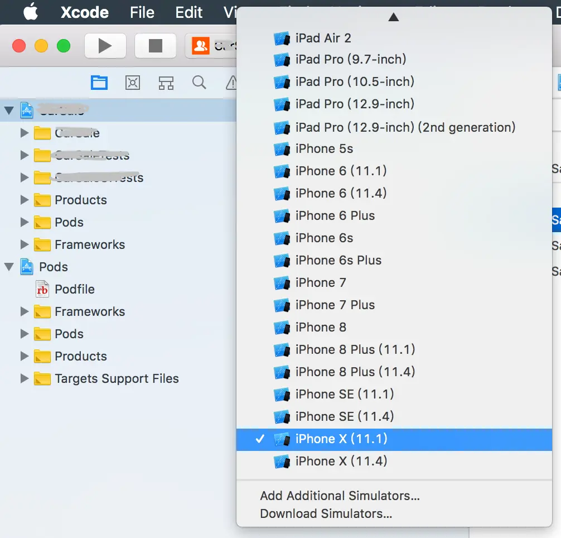Click the yellow minimize window button
The width and height of the screenshot is (561, 538).
pyautogui.click(x=41, y=46)
